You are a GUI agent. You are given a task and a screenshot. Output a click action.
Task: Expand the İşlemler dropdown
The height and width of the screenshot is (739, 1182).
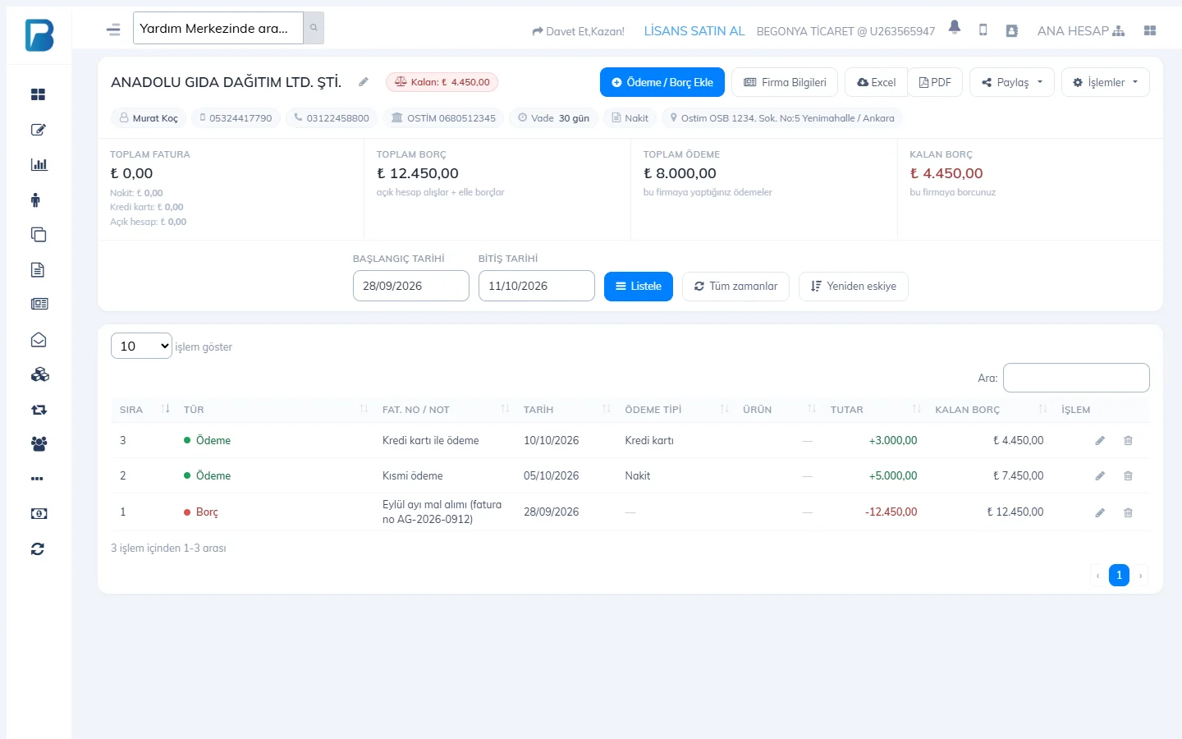click(x=1106, y=82)
